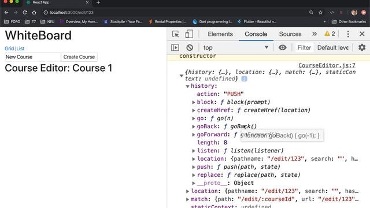Open the CourseEditor.js:7 source link
Viewport: 370px width, 208px height.
[x=327, y=65]
